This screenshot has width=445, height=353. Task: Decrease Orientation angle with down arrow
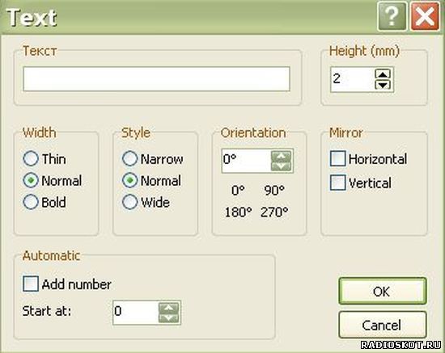point(282,166)
